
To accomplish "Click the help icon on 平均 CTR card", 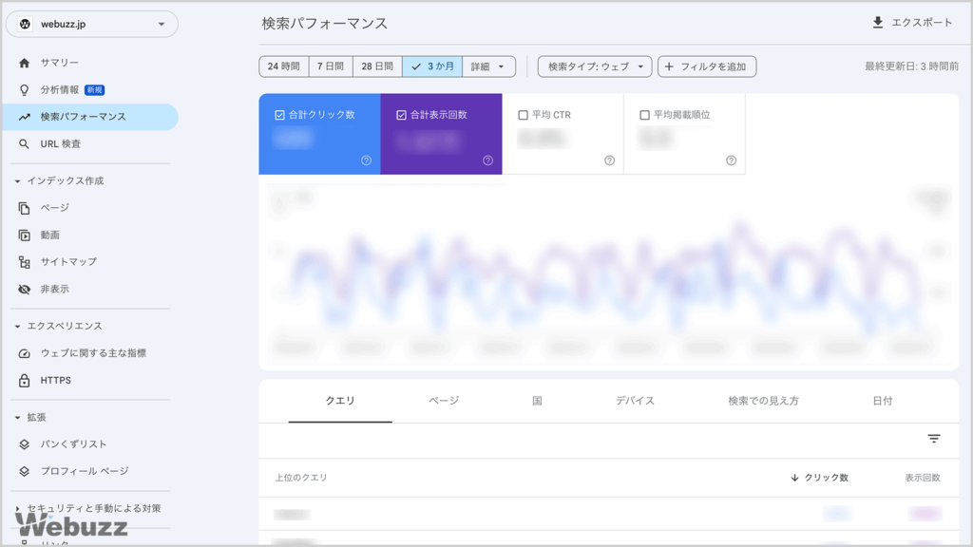I will coord(609,160).
